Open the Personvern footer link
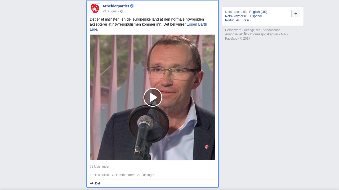This screenshot has height=190, width=339. 233,30
